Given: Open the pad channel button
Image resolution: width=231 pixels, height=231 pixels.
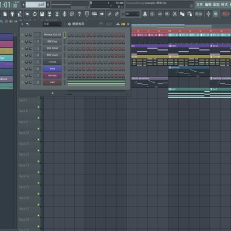Looking at the screenshot, I should click(x=52, y=82).
